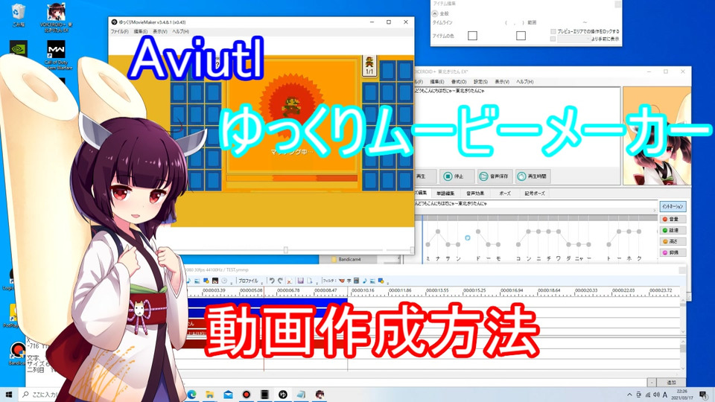
Task: Click timeline ruler at 00:00:10.16
Action: click(363, 290)
